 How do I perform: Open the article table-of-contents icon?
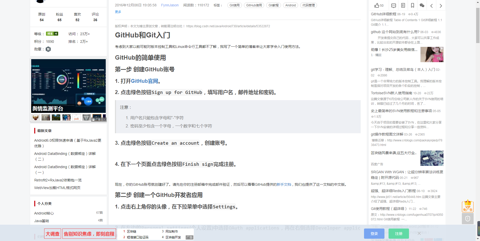(x=403, y=5)
